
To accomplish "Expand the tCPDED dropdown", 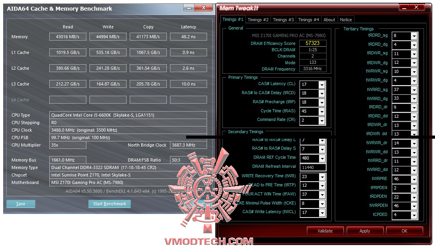I will [x=414, y=215].
